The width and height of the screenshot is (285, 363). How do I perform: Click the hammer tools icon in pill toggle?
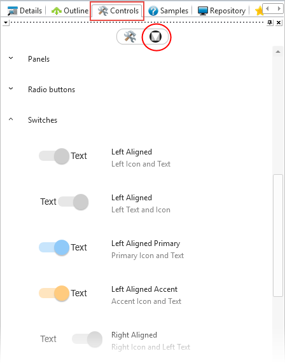click(x=130, y=37)
